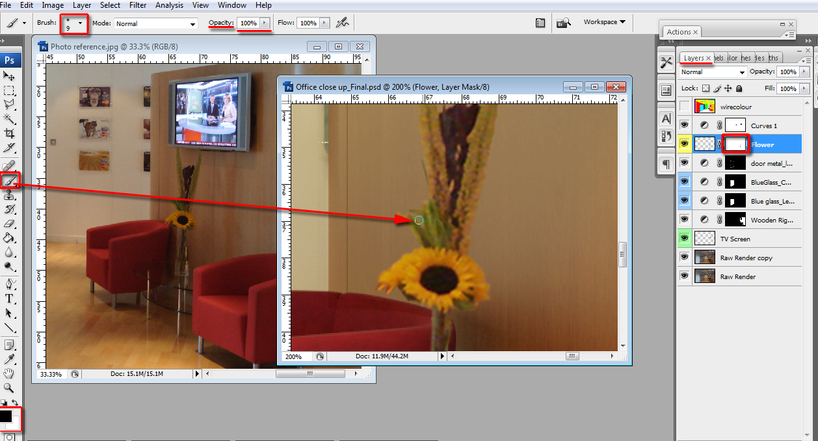Select the Type tool

point(10,299)
